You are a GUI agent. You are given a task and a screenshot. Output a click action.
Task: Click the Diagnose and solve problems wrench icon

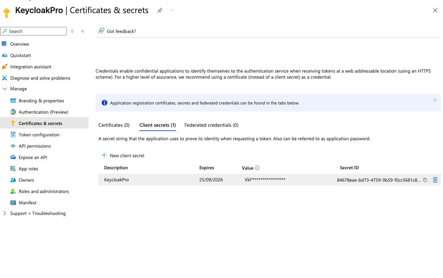pyautogui.click(x=4, y=78)
